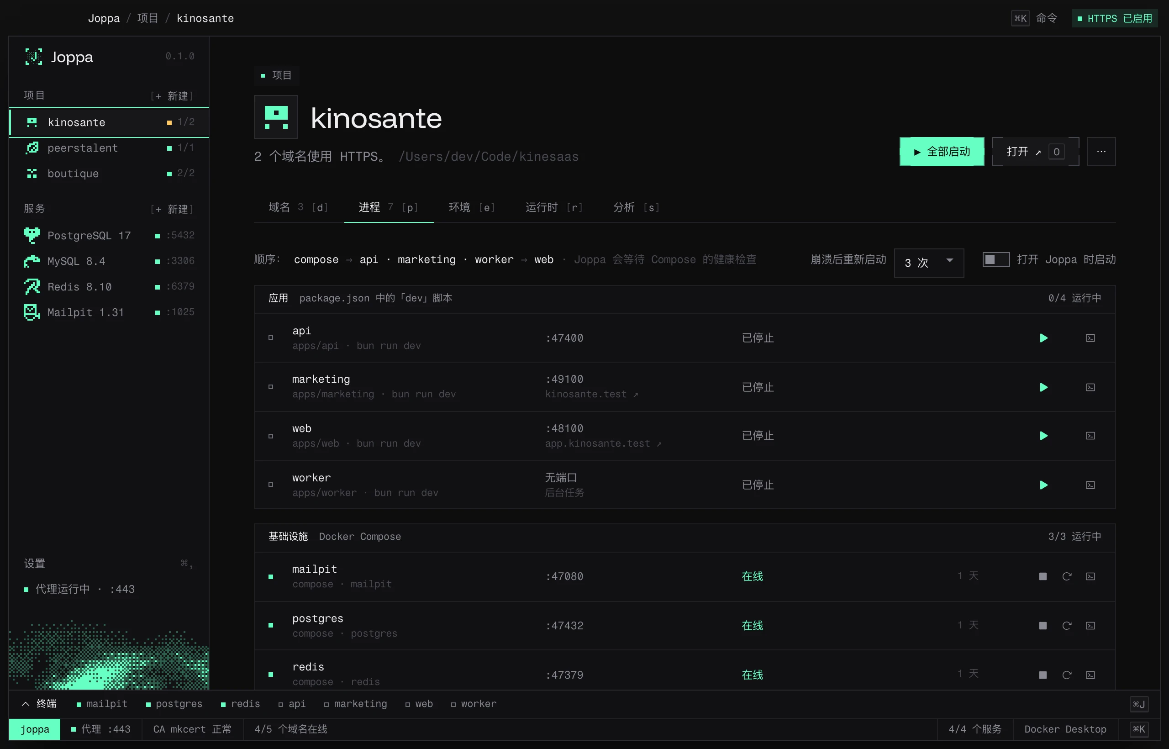This screenshot has width=1169, height=749.
Task: Open the ⌘K 命令 palette in the top bar
Action: (1034, 18)
